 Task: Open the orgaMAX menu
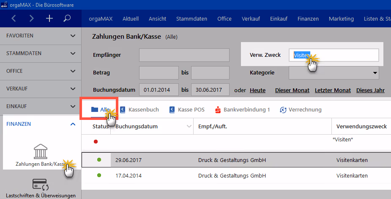pyautogui.click(x=101, y=19)
